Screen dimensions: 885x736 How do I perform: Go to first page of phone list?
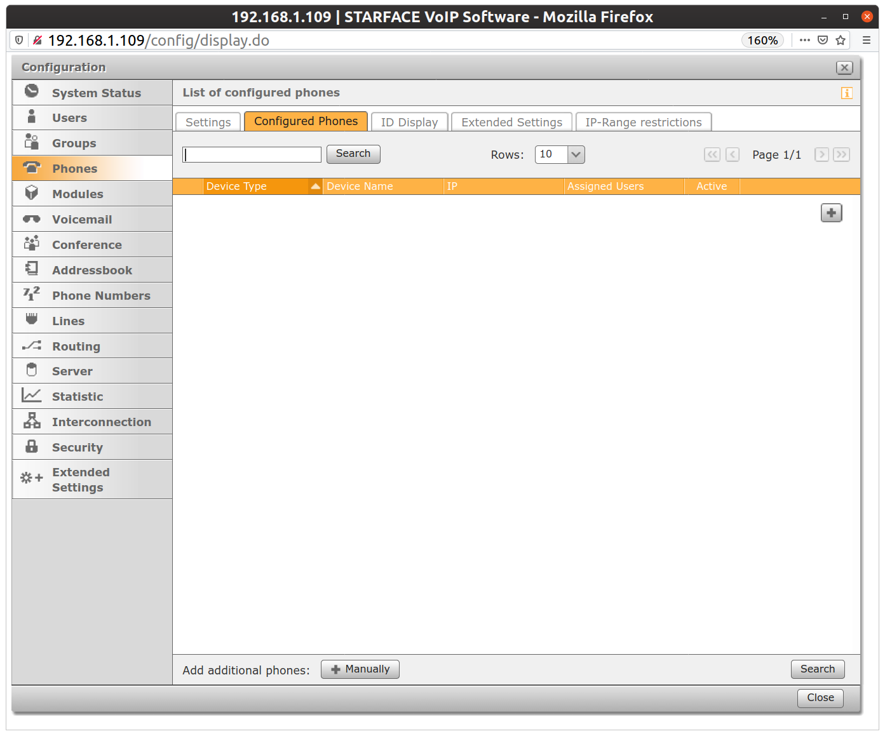point(712,154)
